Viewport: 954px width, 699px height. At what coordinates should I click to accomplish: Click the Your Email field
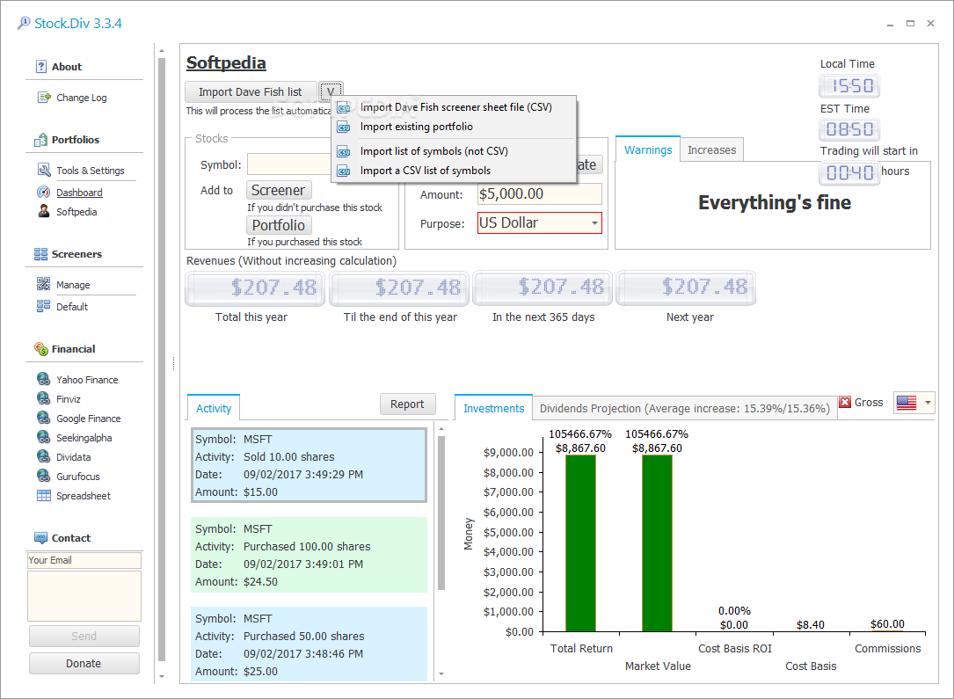pos(84,560)
